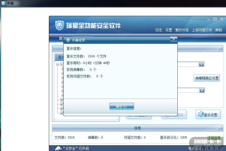Image resolution: width=226 pixels, height=151 pixels.
Task: Click the Rising lion shield logo
Action: coord(59,25)
